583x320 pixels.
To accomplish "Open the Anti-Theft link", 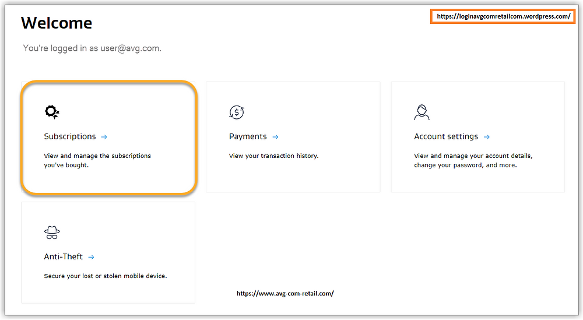I will point(63,256).
